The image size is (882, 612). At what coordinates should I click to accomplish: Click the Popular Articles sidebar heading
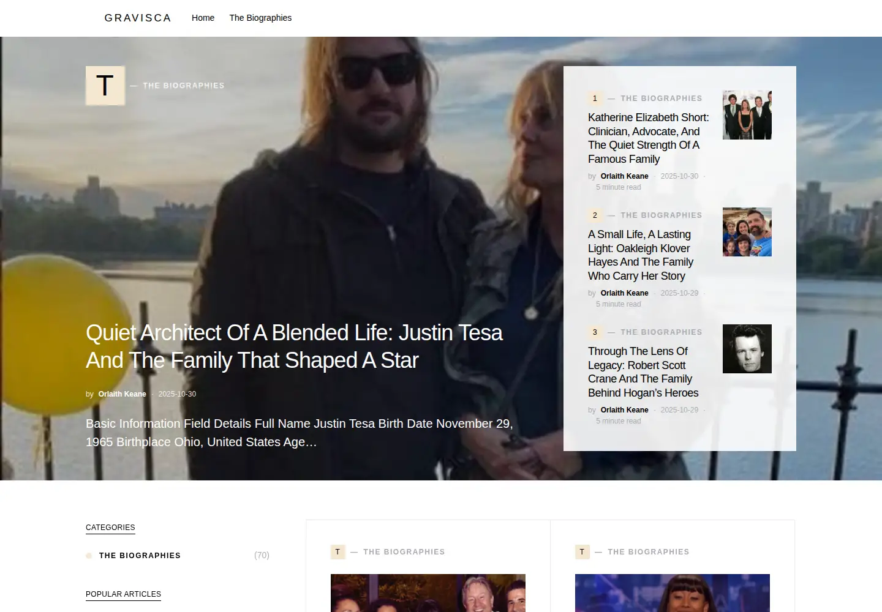[123, 594]
